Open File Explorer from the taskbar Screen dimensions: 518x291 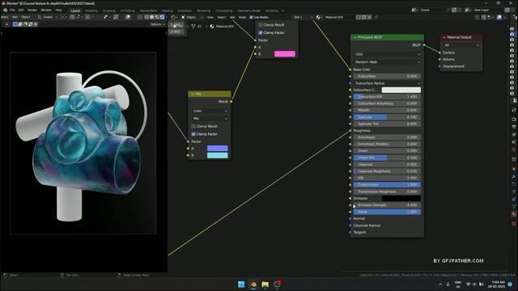point(265,284)
